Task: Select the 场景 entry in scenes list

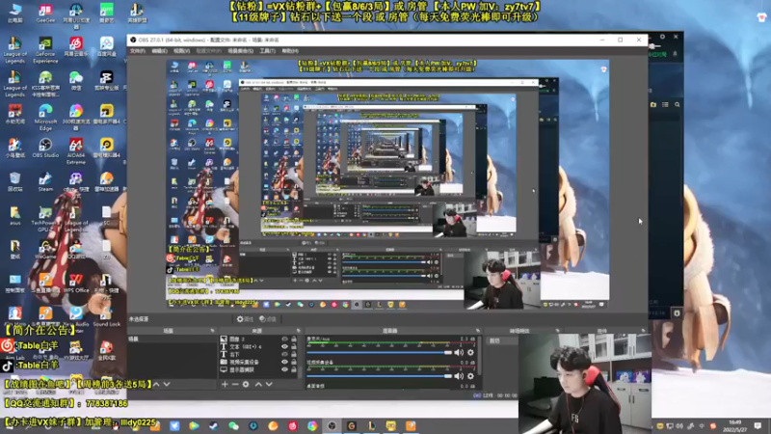Action: point(173,339)
